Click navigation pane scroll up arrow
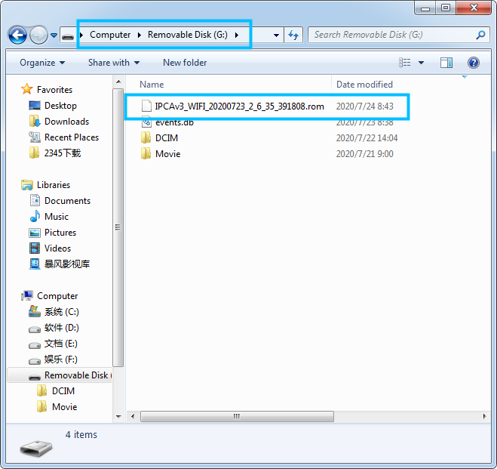This screenshot has height=469, width=497. 118,82
